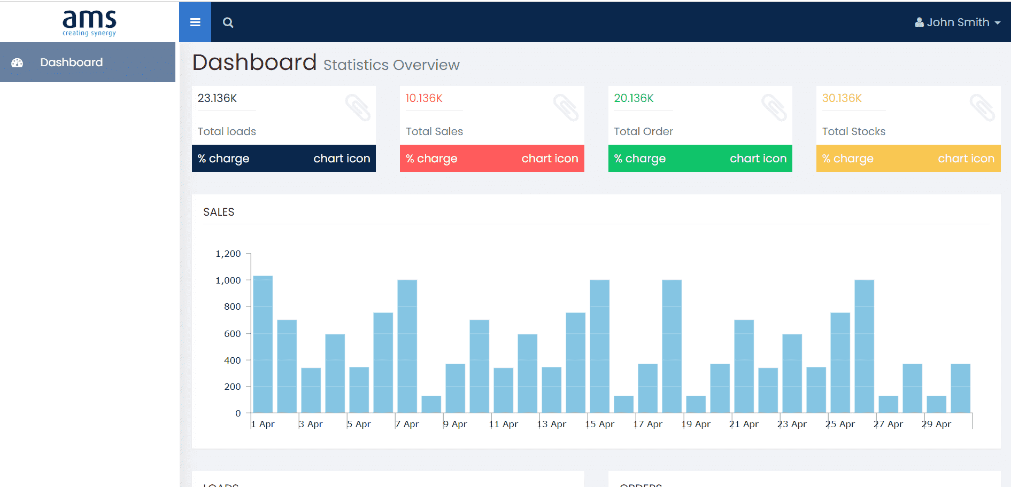The width and height of the screenshot is (1011, 487).
Task: Click the 13 Apr axis label
Action: tap(551, 424)
